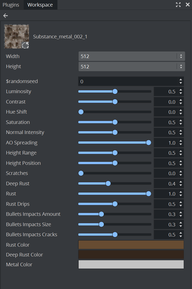This screenshot has width=192, height=289.
Task: Select the Workspace tab
Action: coord(40,5)
